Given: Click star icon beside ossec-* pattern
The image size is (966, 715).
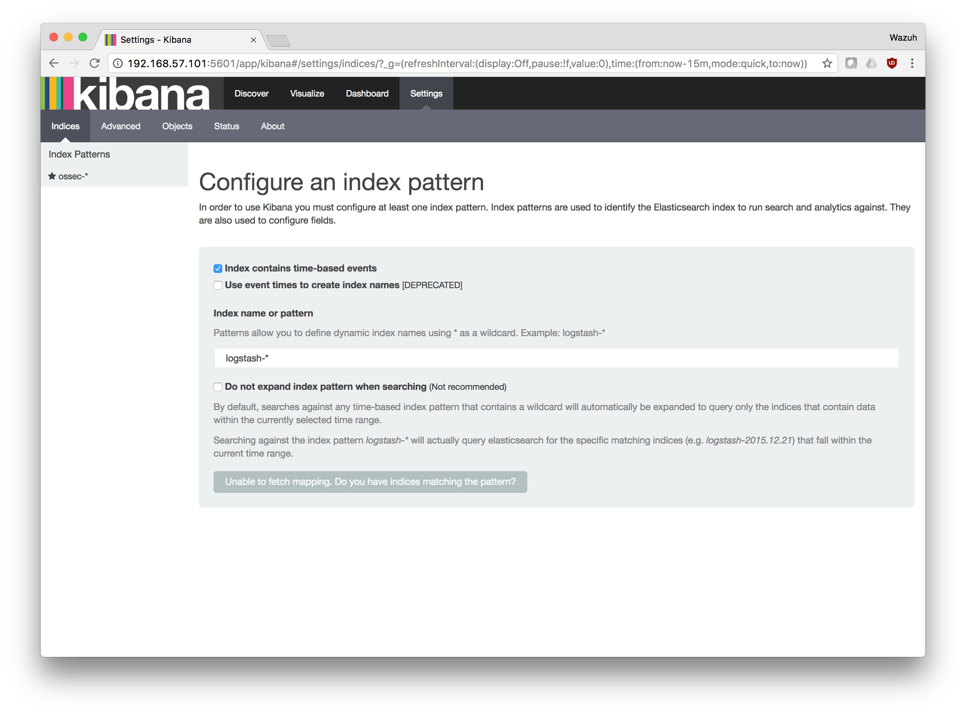Looking at the screenshot, I should pos(52,176).
